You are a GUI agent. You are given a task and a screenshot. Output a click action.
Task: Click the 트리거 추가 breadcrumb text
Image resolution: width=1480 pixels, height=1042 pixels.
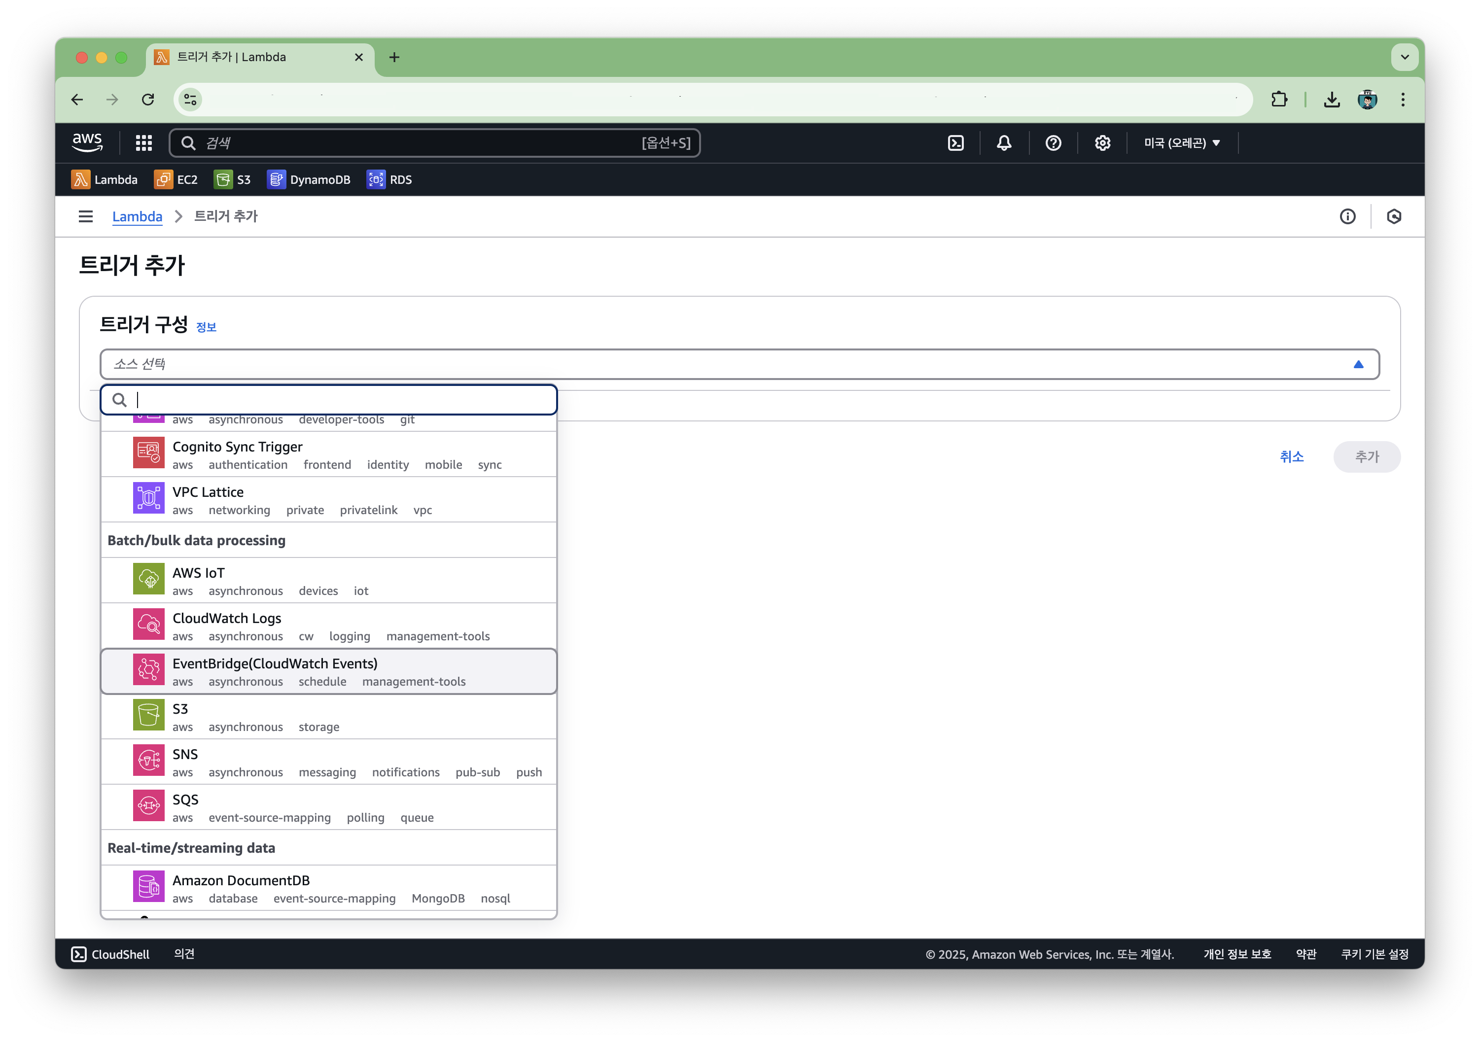click(226, 216)
